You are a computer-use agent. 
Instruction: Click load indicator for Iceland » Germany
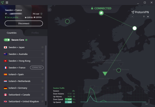pyautogui.click(x=42, y=88)
